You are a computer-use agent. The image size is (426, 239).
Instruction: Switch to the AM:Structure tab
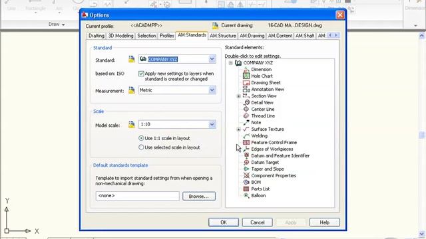[x=223, y=36]
